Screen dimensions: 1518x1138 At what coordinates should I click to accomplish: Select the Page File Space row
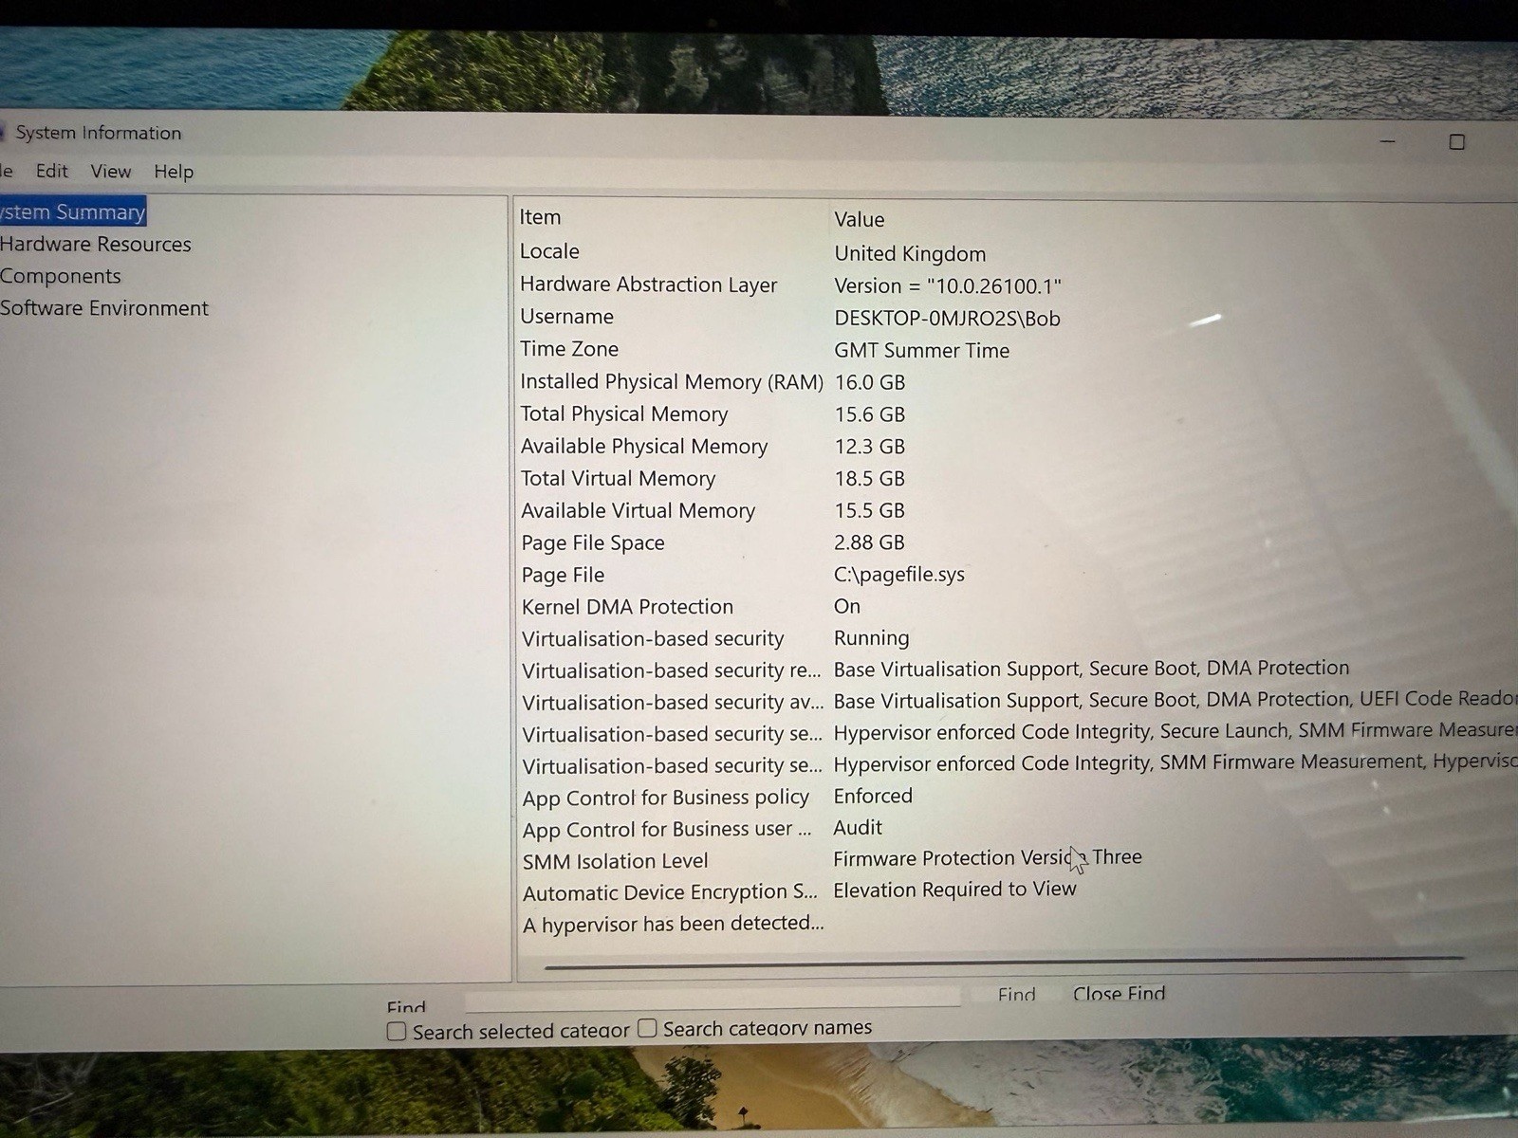[1017, 542]
